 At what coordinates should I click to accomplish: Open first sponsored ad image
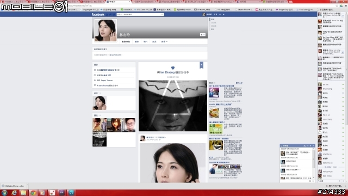[x=214, y=93]
